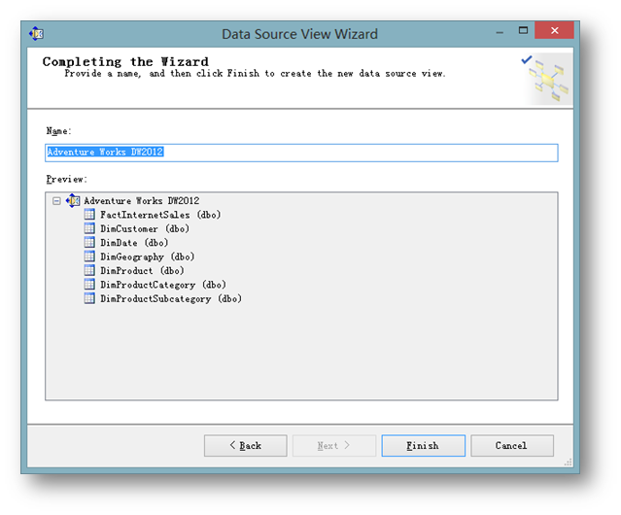Image resolution: width=621 pixels, height=515 pixels.
Task: Close the Data Source View Wizard window
Action: pyautogui.click(x=559, y=31)
